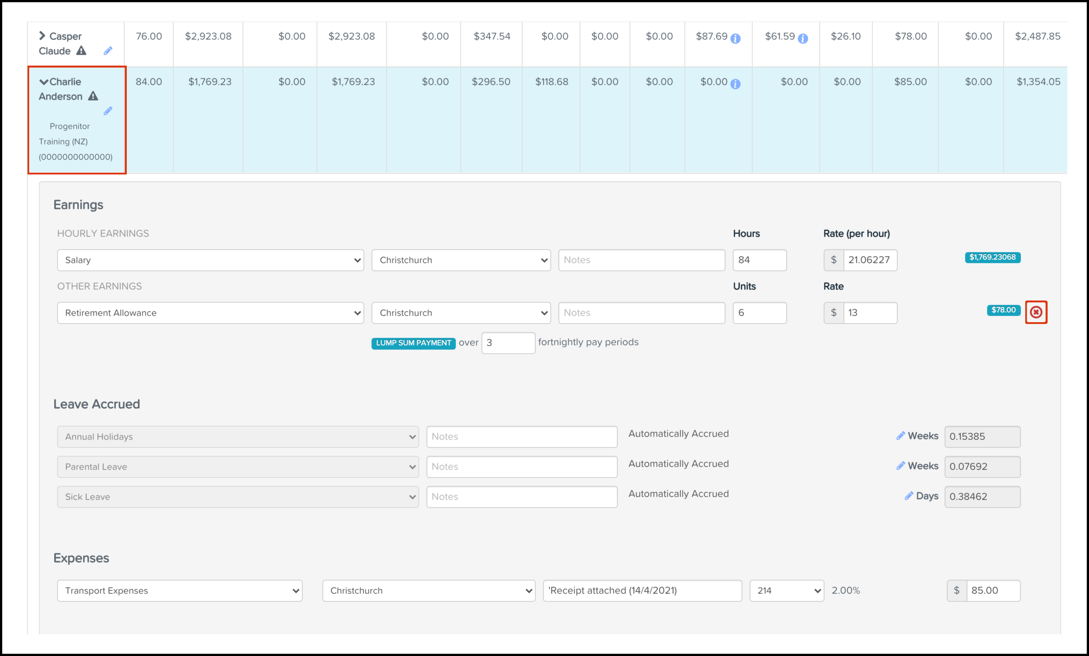This screenshot has width=1089, height=656.
Task: Click info icon next to $87.69
Action: coord(735,39)
